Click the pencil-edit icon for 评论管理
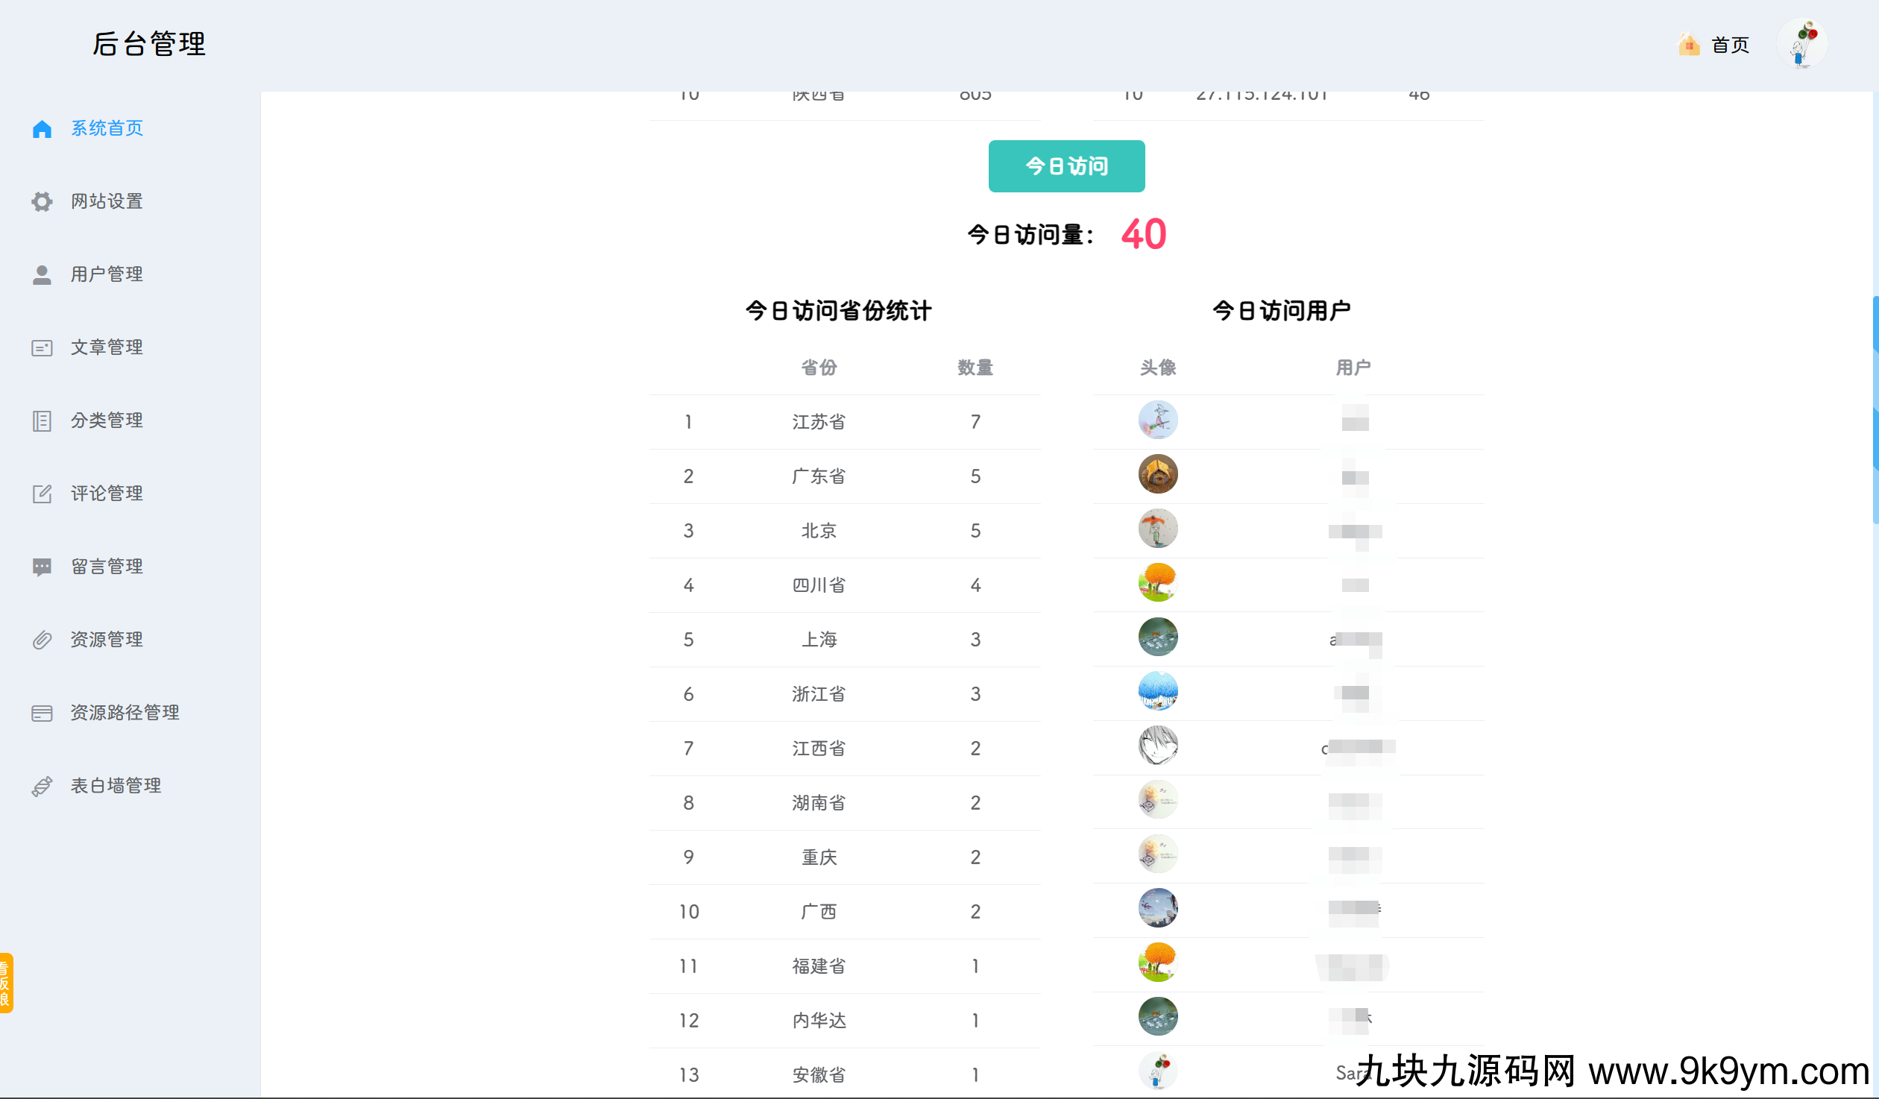 tap(42, 494)
